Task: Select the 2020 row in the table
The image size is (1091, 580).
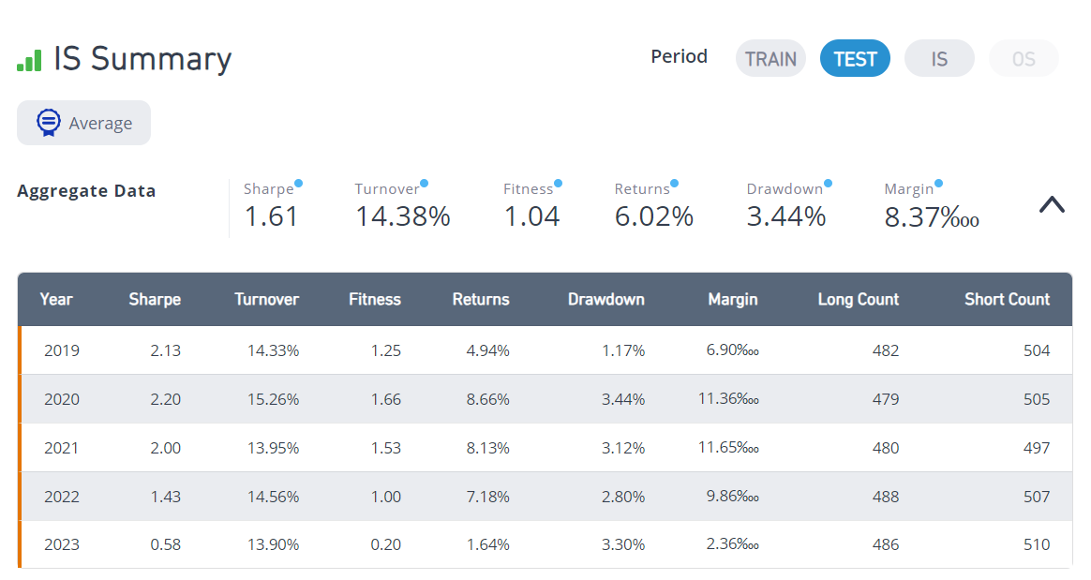Action: 545,399
